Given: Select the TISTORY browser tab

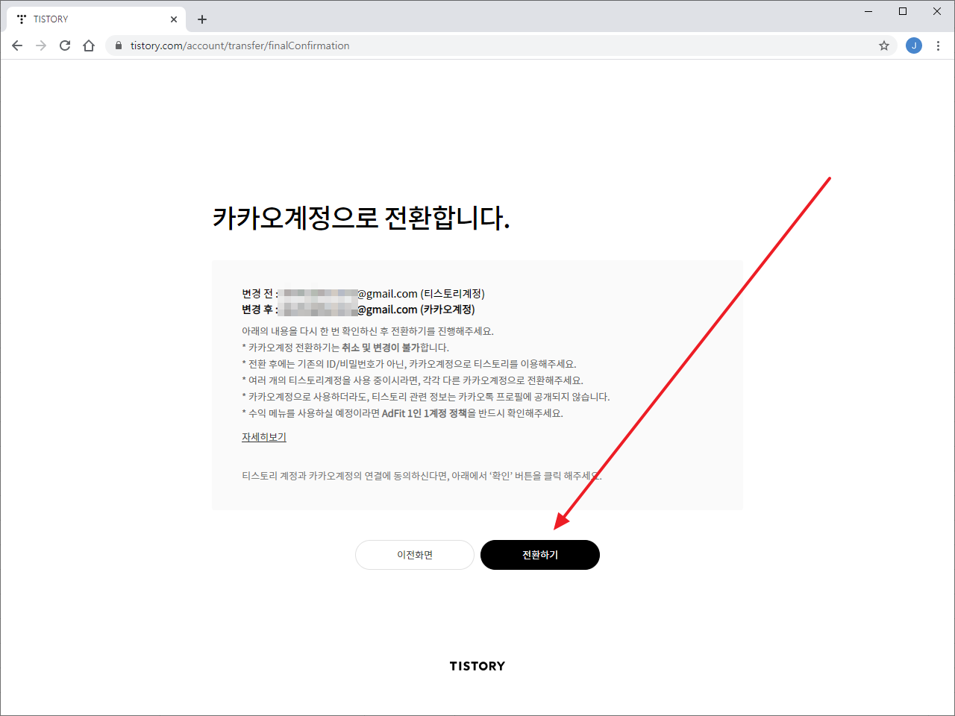Looking at the screenshot, I should 95,19.
